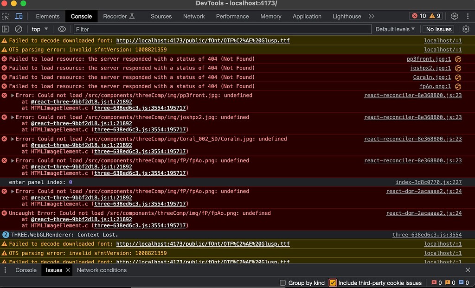This screenshot has width=475, height=288.
Task: Open DevTools settings gear
Action: pos(455,16)
